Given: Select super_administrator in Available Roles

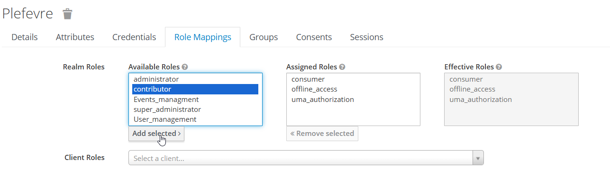Looking at the screenshot, I should (x=195, y=110).
